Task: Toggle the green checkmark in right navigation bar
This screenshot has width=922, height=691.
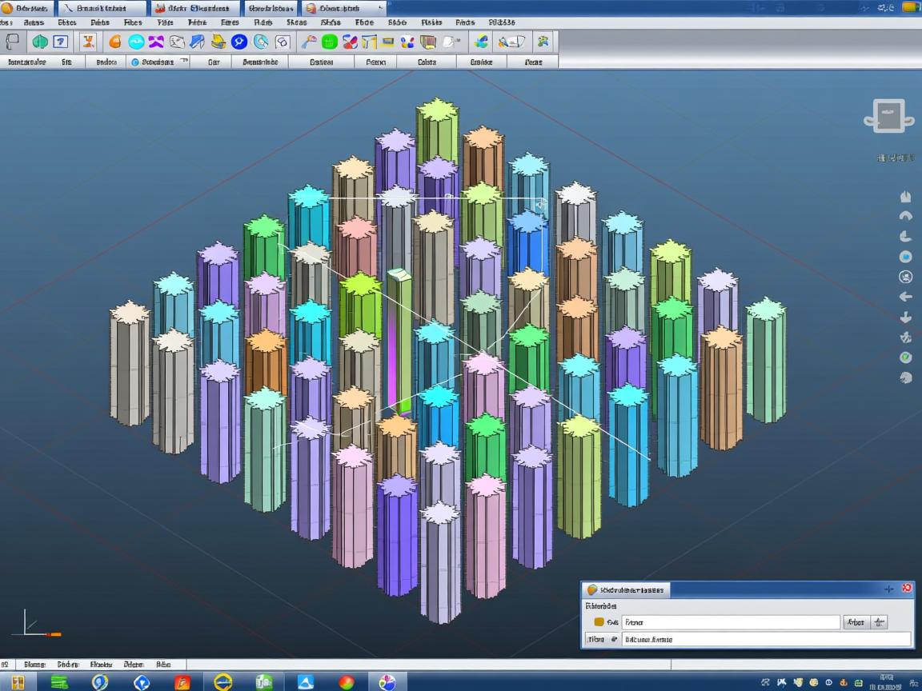Action: [x=906, y=357]
